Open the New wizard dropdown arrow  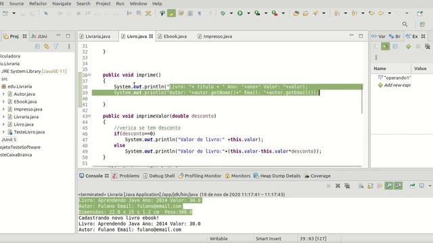(14, 13)
